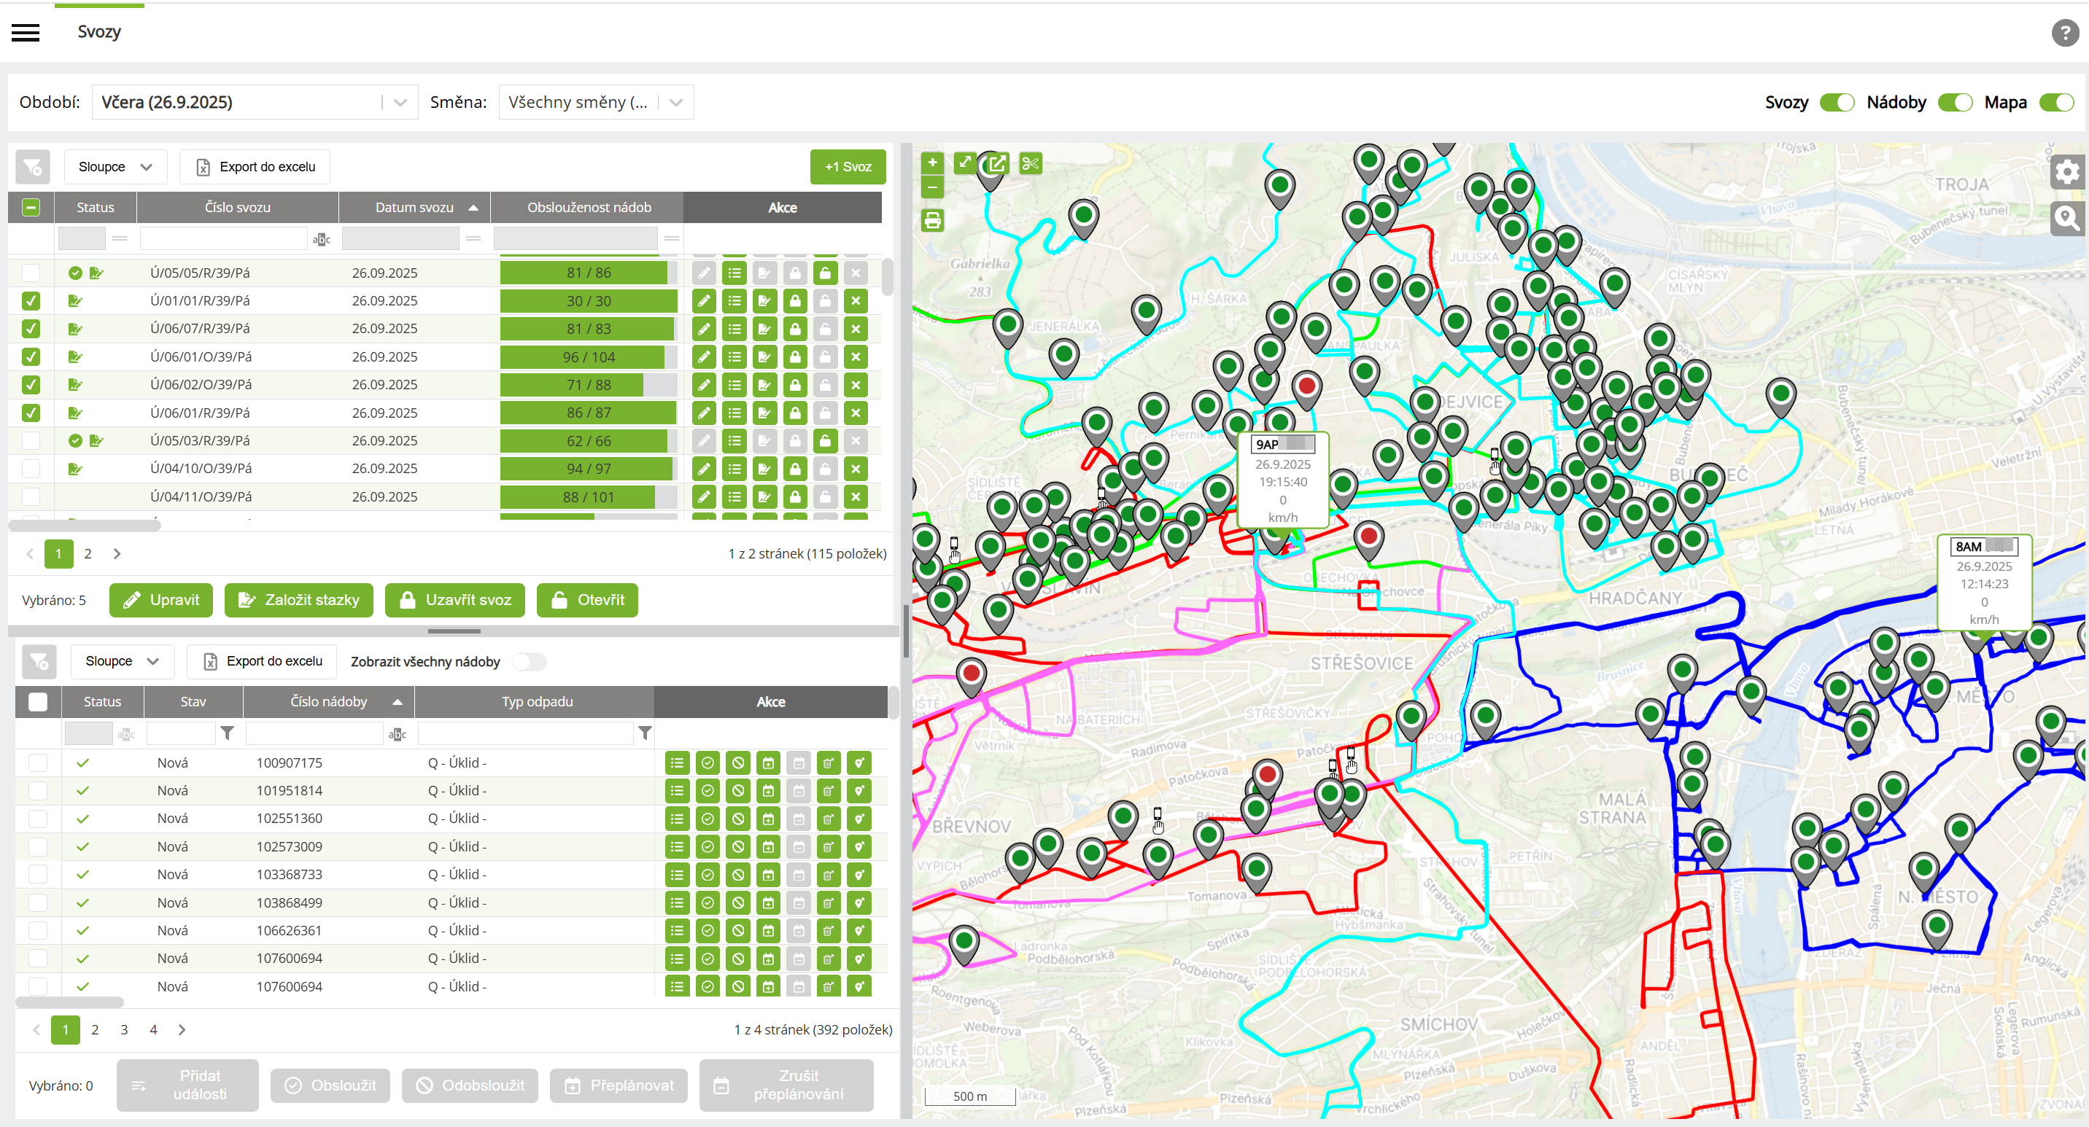The width and height of the screenshot is (2089, 1127).
Task: Open map settings gear
Action: click(2066, 172)
